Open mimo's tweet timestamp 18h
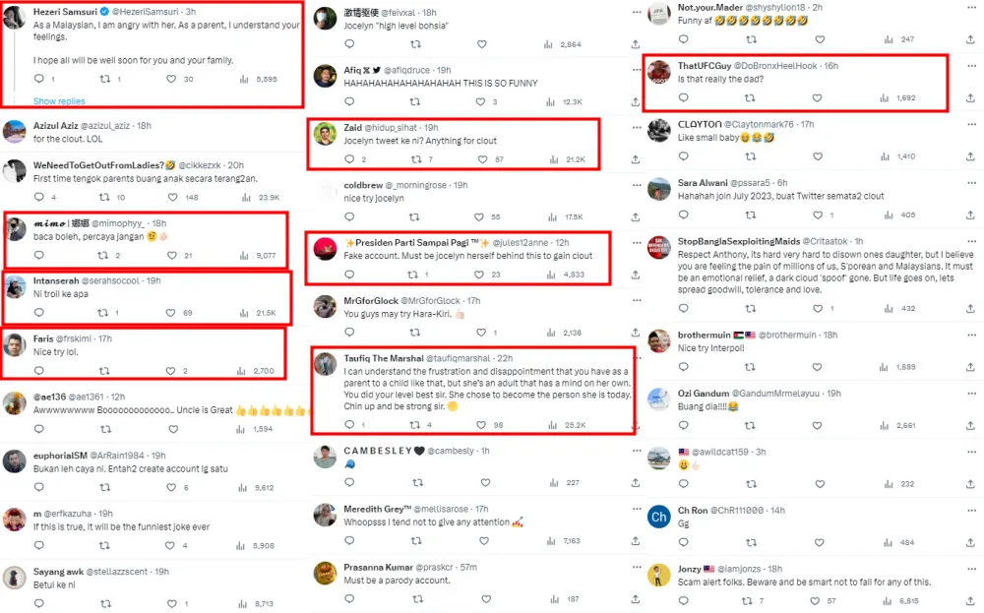 (158, 223)
